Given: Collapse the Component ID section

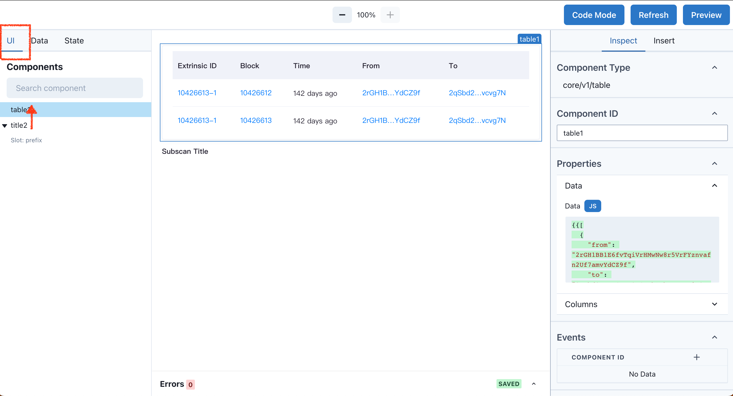Looking at the screenshot, I should 715,113.
